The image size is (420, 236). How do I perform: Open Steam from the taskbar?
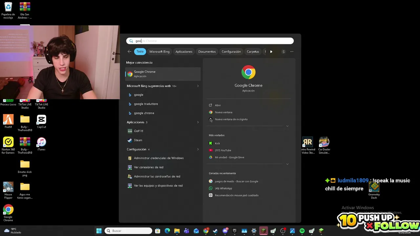tap(215, 231)
